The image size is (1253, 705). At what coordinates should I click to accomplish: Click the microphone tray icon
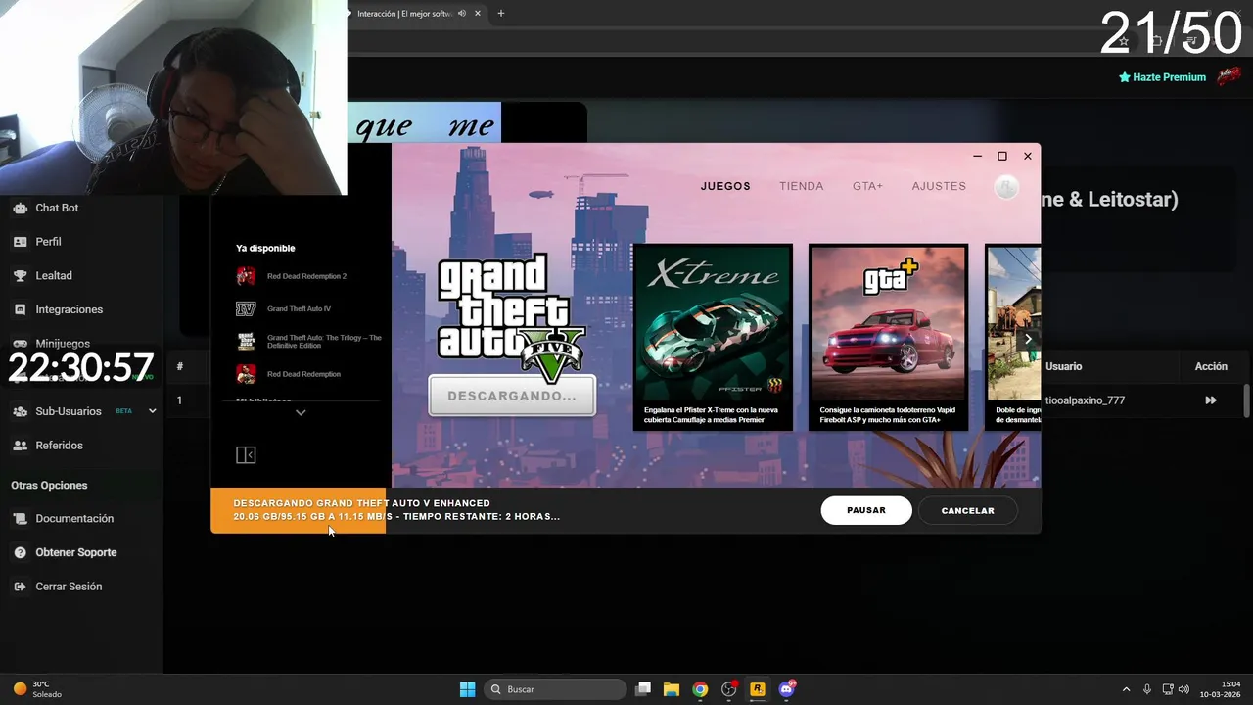click(1147, 689)
